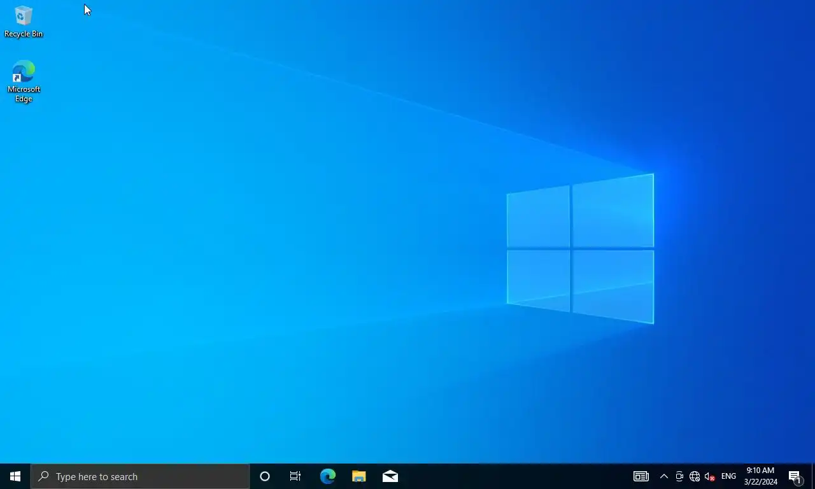Image resolution: width=815 pixels, height=489 pixels.
Task: Open Task View on the taskbar
Action: click(295, 476)
